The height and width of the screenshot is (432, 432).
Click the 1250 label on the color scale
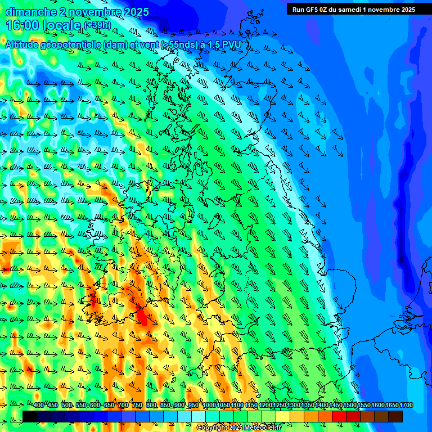tap(279, 406)
